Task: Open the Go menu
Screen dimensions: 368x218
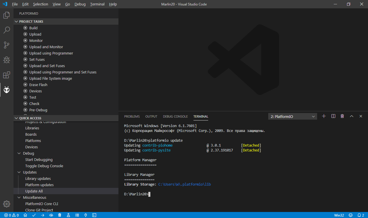Action: pos(68,4)
